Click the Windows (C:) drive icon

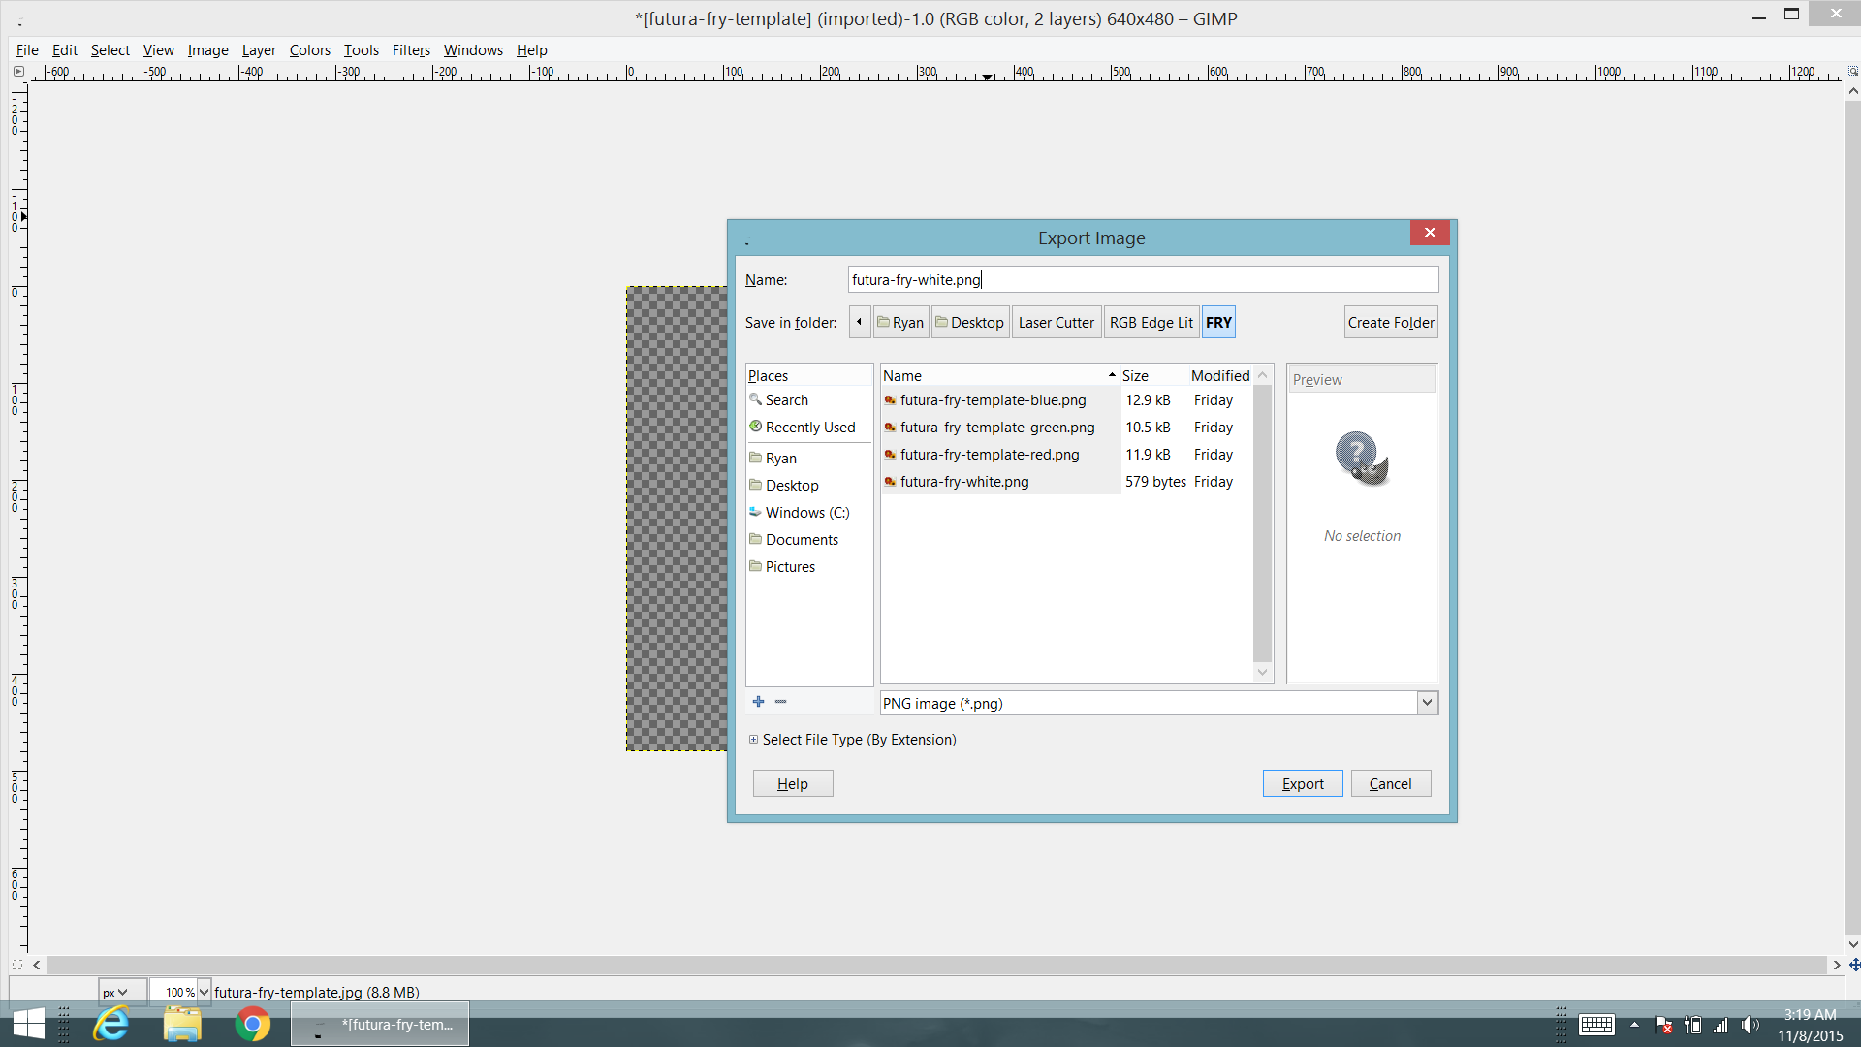tap(755, 512)
